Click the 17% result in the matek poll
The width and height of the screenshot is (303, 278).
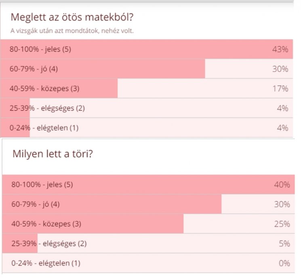pos(280,89)
